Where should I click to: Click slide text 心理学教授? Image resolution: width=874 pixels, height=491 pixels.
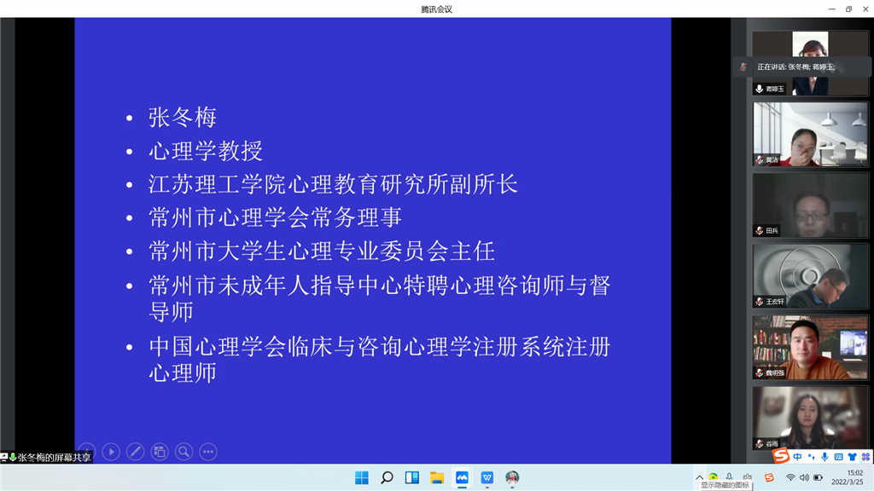[205, 151]
